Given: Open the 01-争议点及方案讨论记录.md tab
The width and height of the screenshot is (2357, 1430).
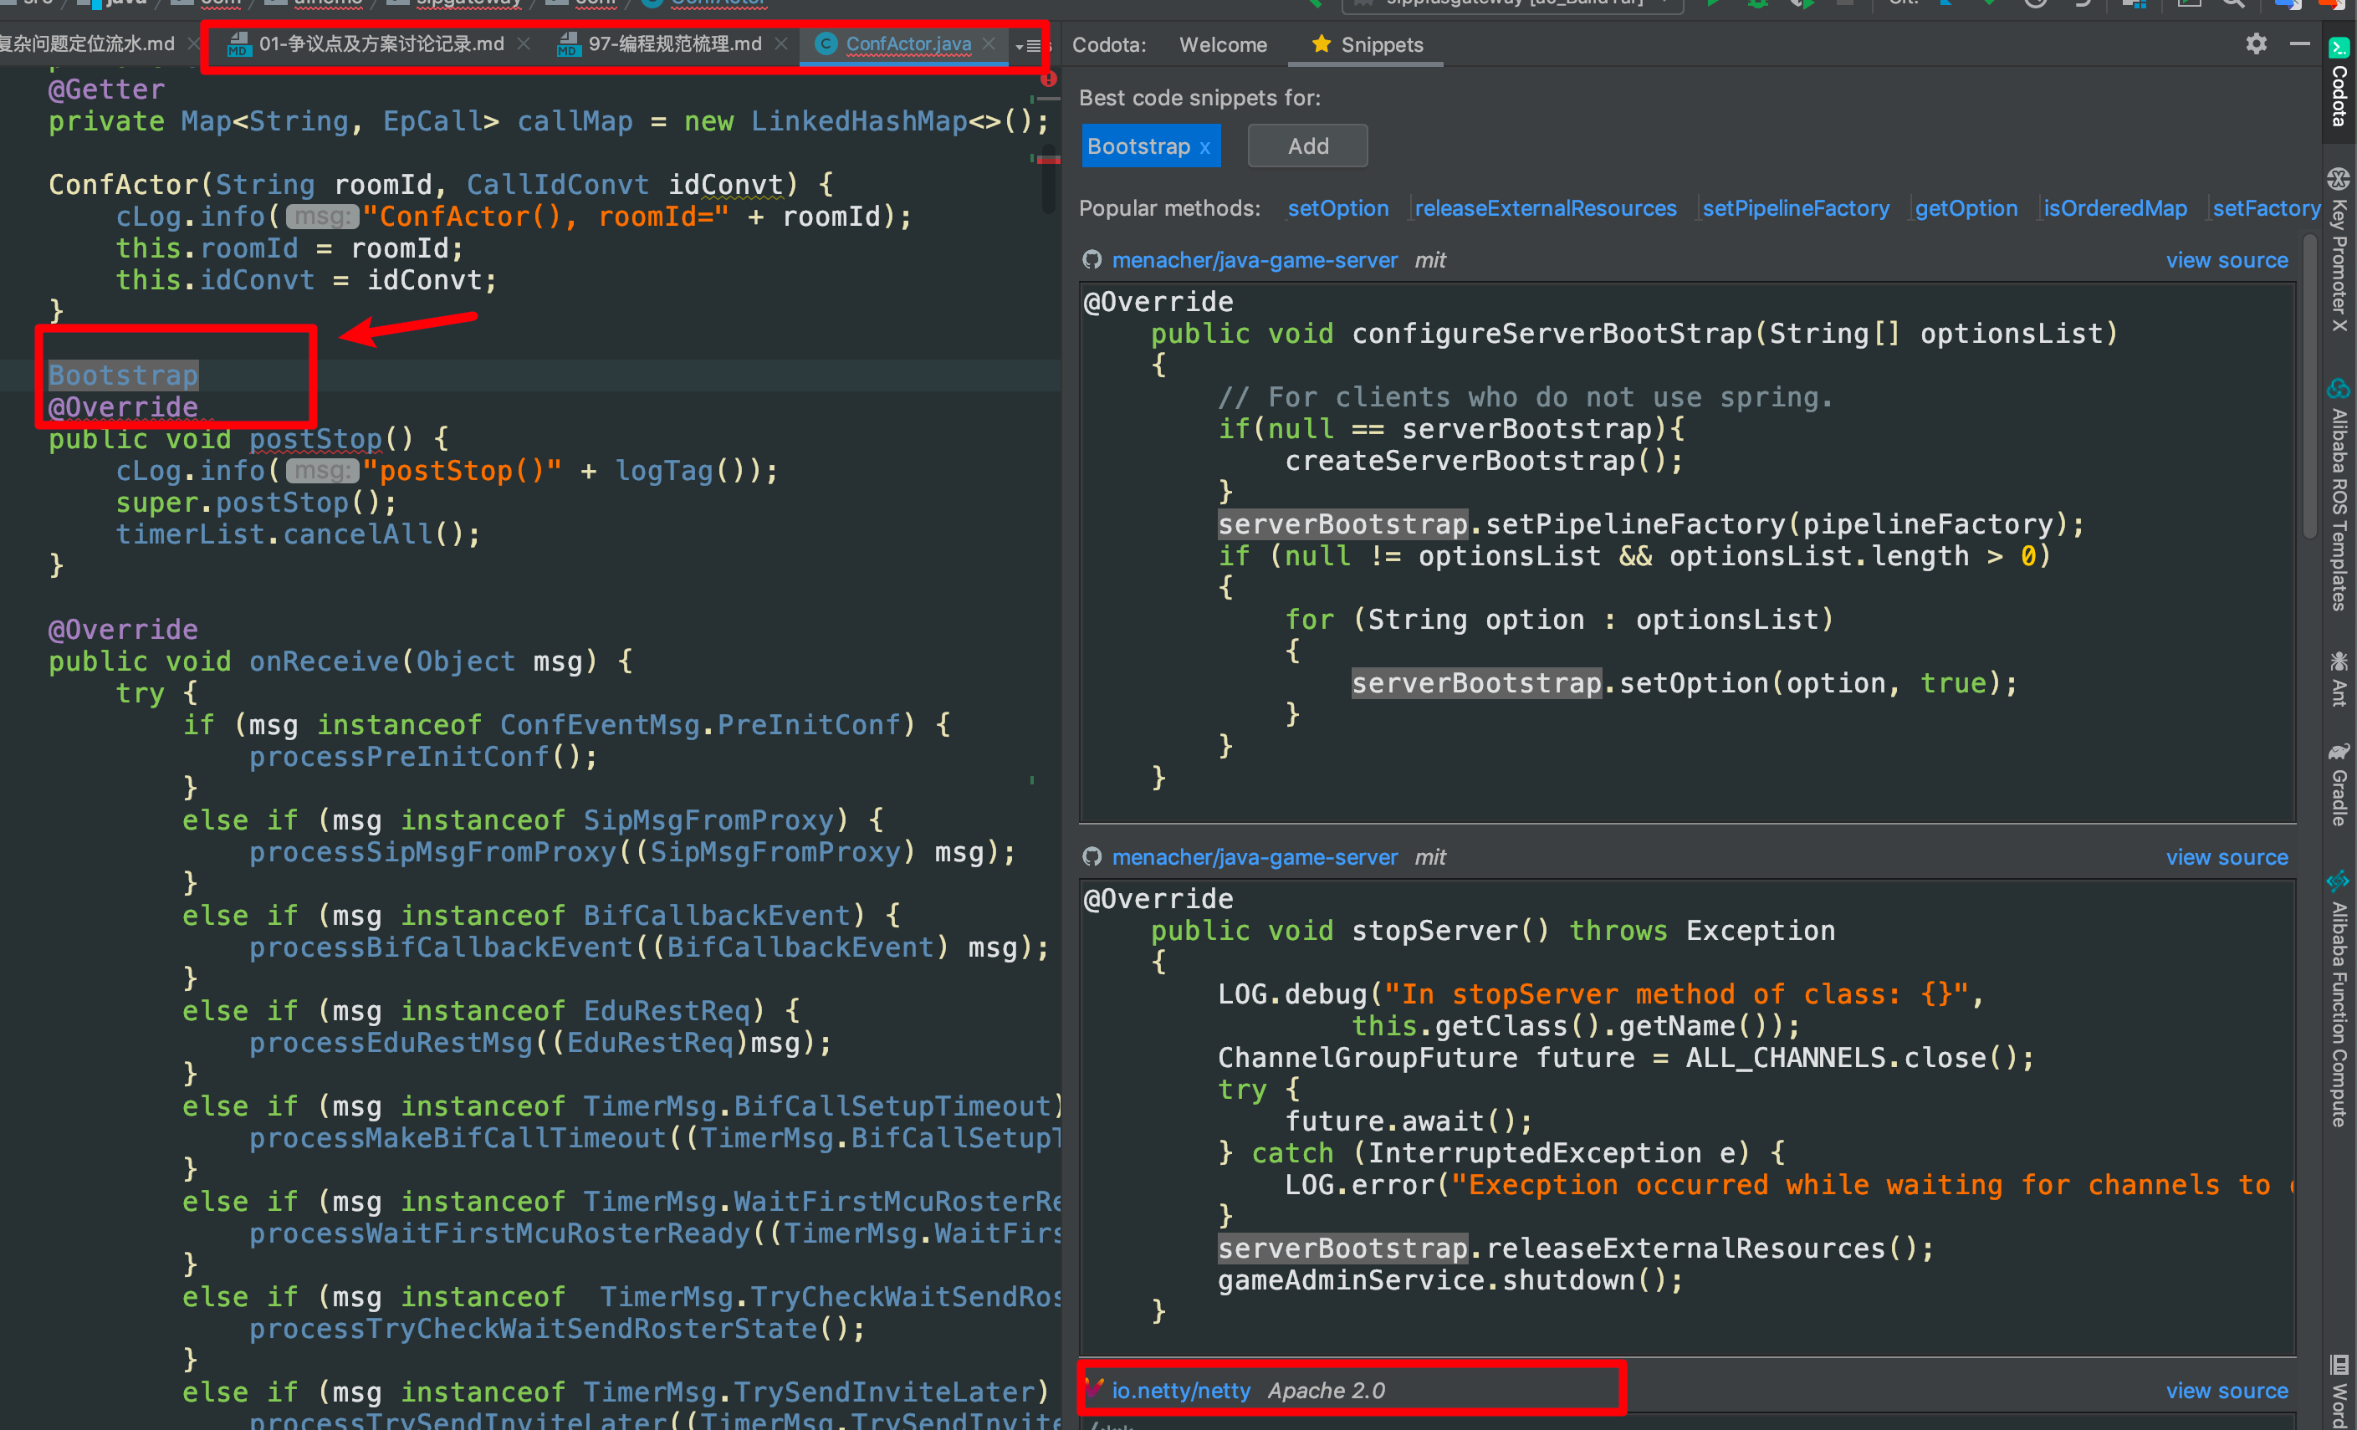Looking at the screenshot, I should tap(380, 44).
